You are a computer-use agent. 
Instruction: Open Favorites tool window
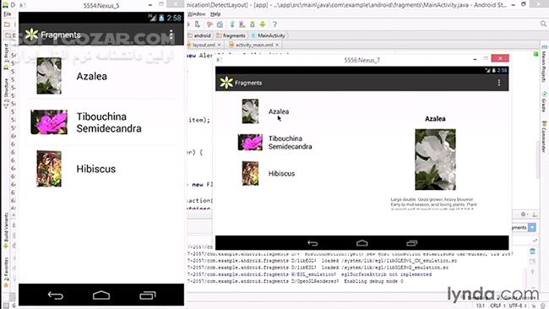[6, 272]
